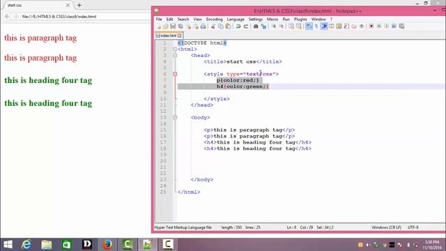The image size is (446, 251).
Task: Open the Edit menu
Action: 170,19
